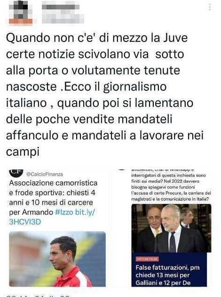Click the partially visible timestamp at bottom
The height and width of the screenshot is (297, 221).
click(39, 296)
